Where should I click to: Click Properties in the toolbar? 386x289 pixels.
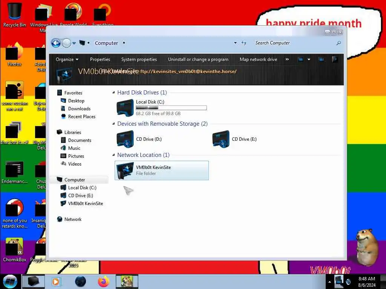tap(100, 59)
